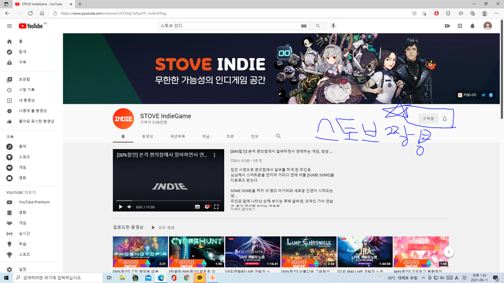The image size is (504, 283).
Task: Open the Edge settings and more menu
Action: coord(497,14)
